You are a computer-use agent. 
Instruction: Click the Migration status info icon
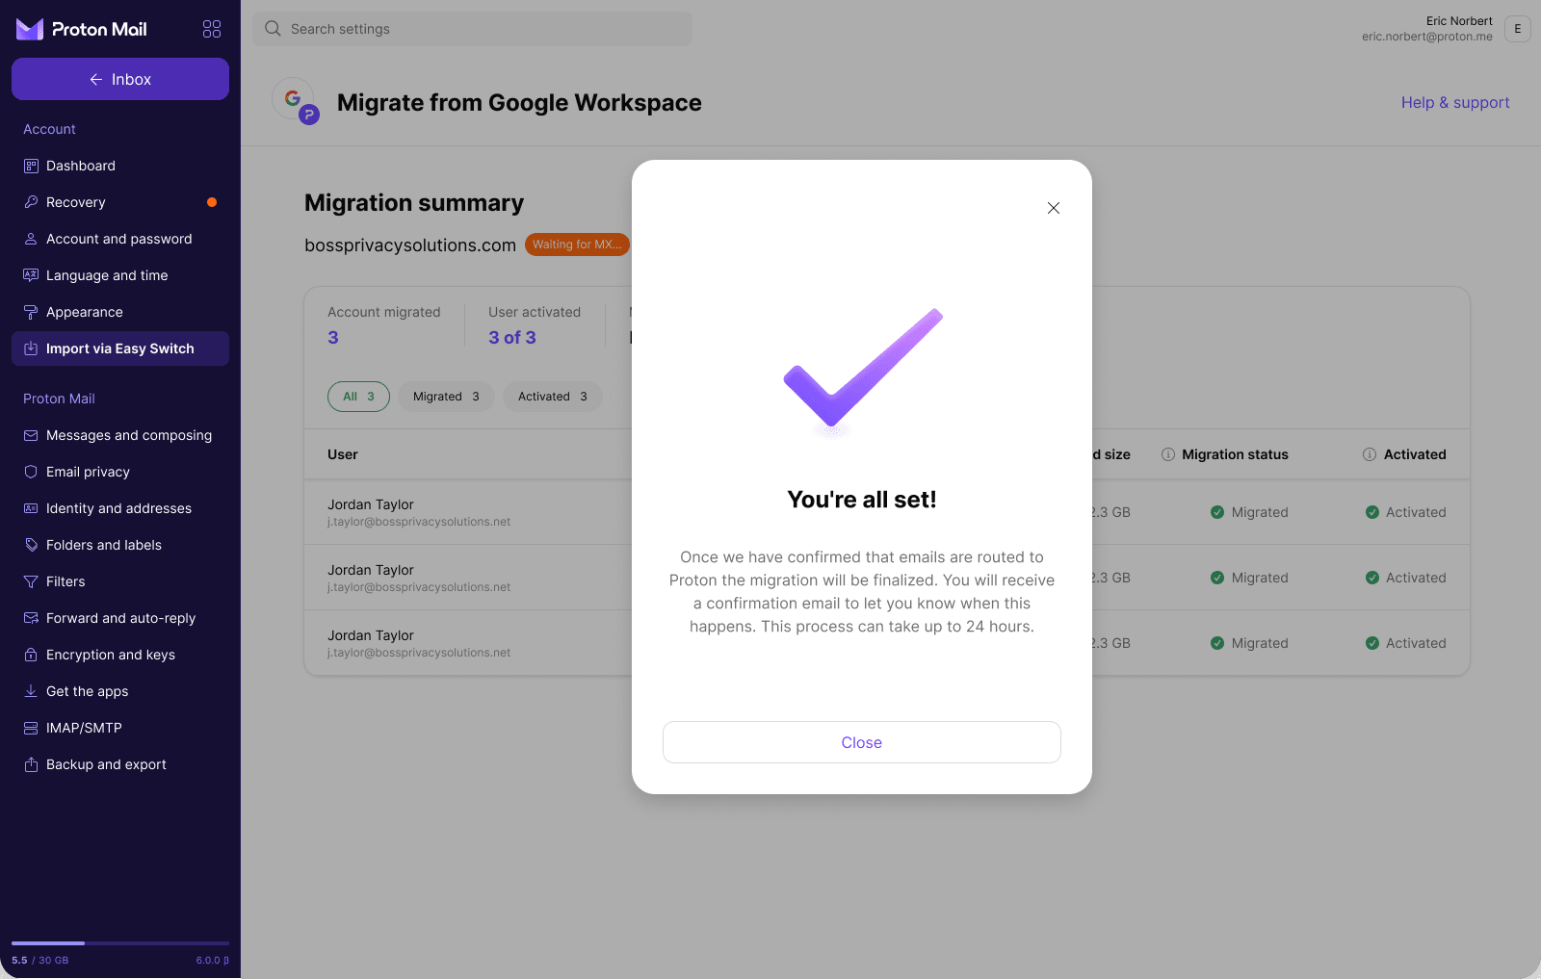point(1168,454)
